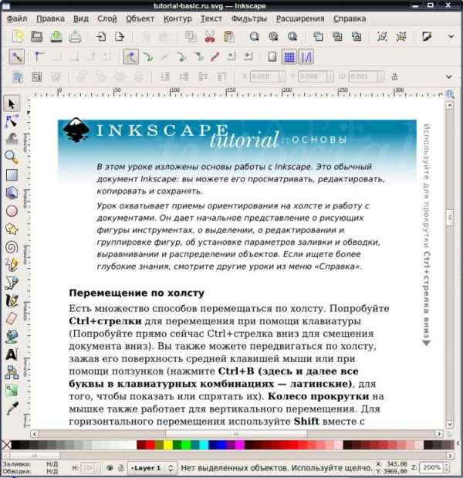Click the Open document icon
Image resolution: width=463 pixels, height=478 pixels.
click(36, 36)
